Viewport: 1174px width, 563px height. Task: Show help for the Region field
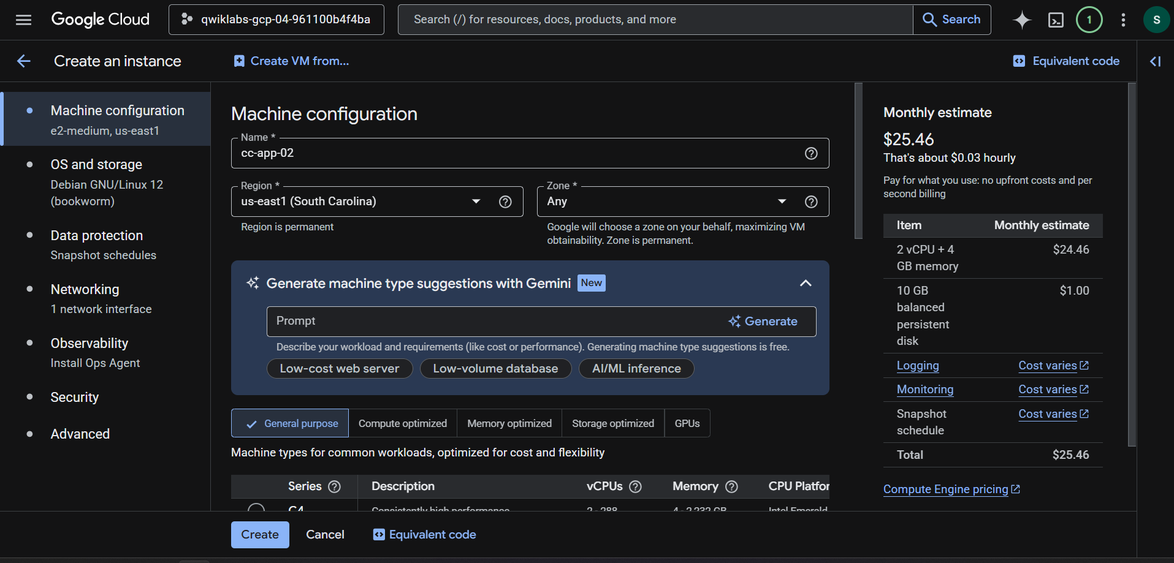(x=505, y=202)
